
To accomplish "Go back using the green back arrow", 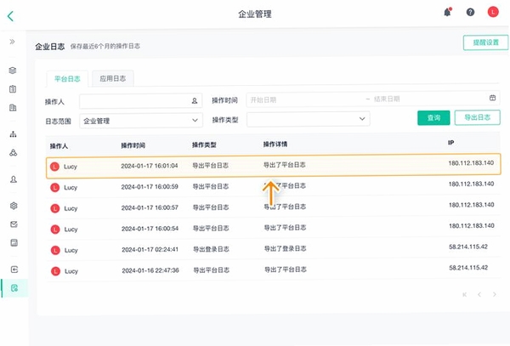I will point(10,16).
